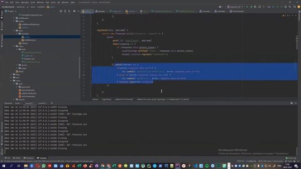Image resolution: width=301 pixels, height=169 pixels.
Task: Click the Run with Coverage icon
Action: coord(255,7)
